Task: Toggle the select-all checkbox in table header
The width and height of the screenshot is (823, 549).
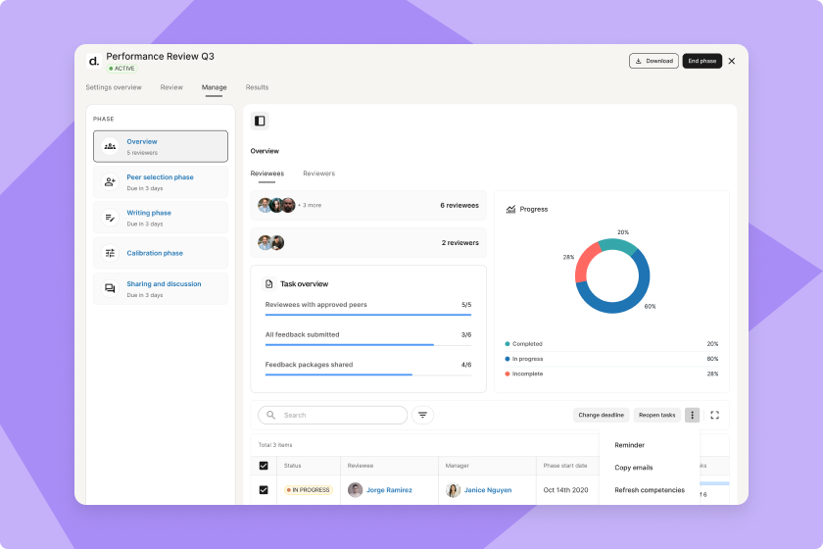Action: tap(264, 466)
